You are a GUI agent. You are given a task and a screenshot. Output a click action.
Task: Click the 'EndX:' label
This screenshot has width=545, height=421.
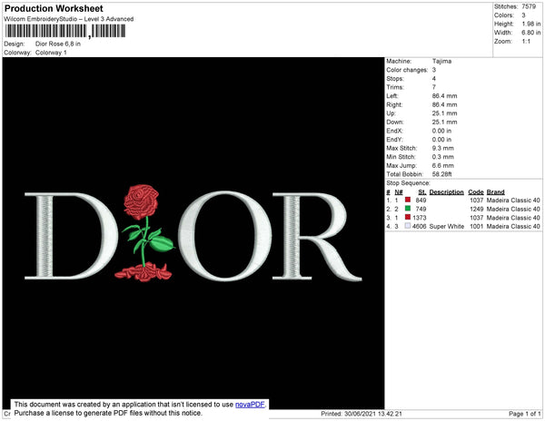click(x=394, y=131)
